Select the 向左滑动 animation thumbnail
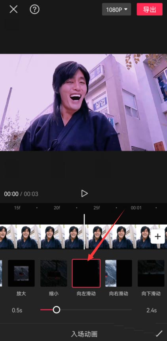 (x=86, y=273)
